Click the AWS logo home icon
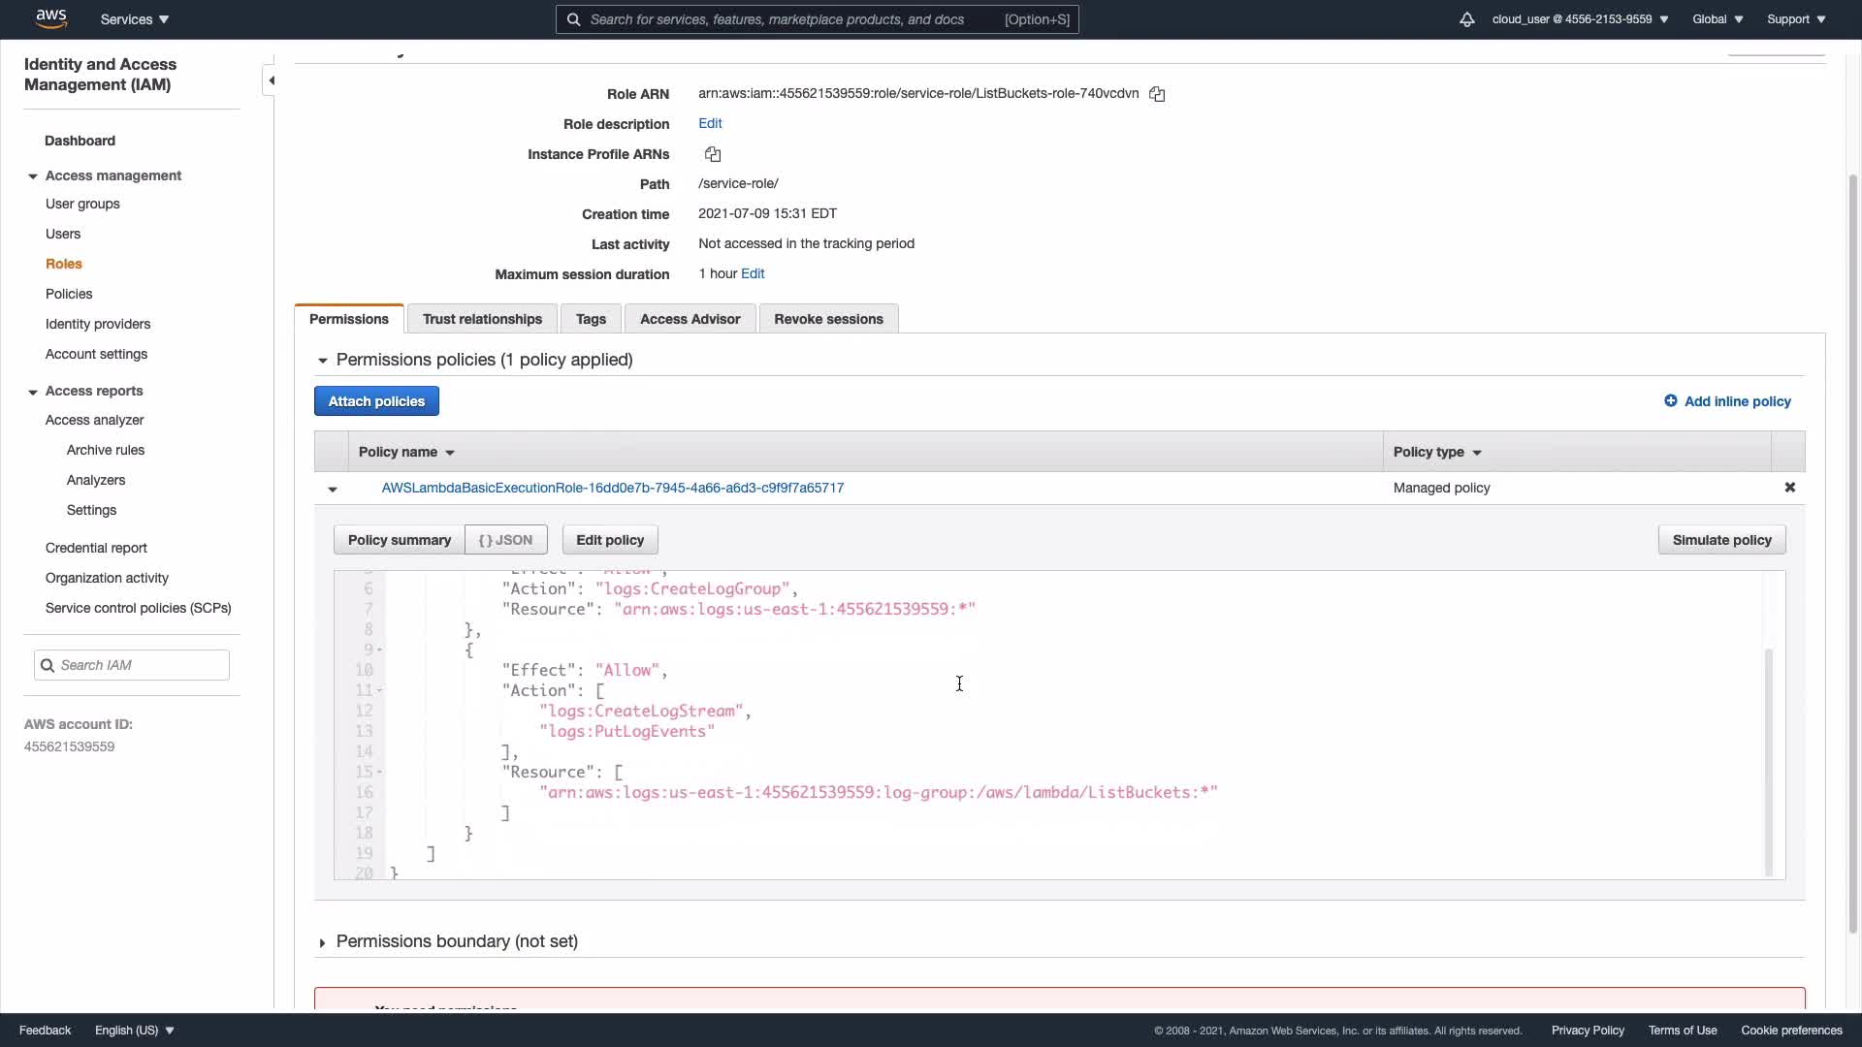Screen dimensions: 1862x1047 tap(50, 18)
